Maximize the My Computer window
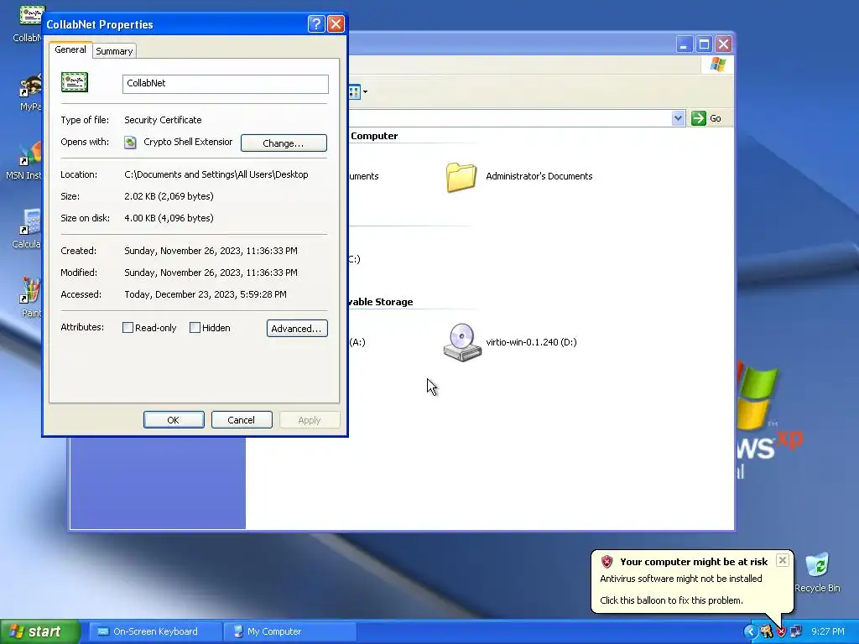The image size is (859, 644). click(x=704, y=44)
